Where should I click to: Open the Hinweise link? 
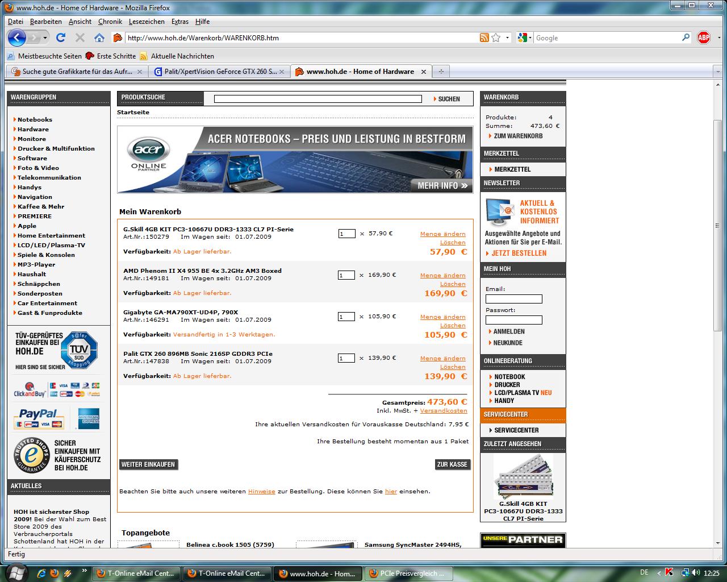pos(261,492)
